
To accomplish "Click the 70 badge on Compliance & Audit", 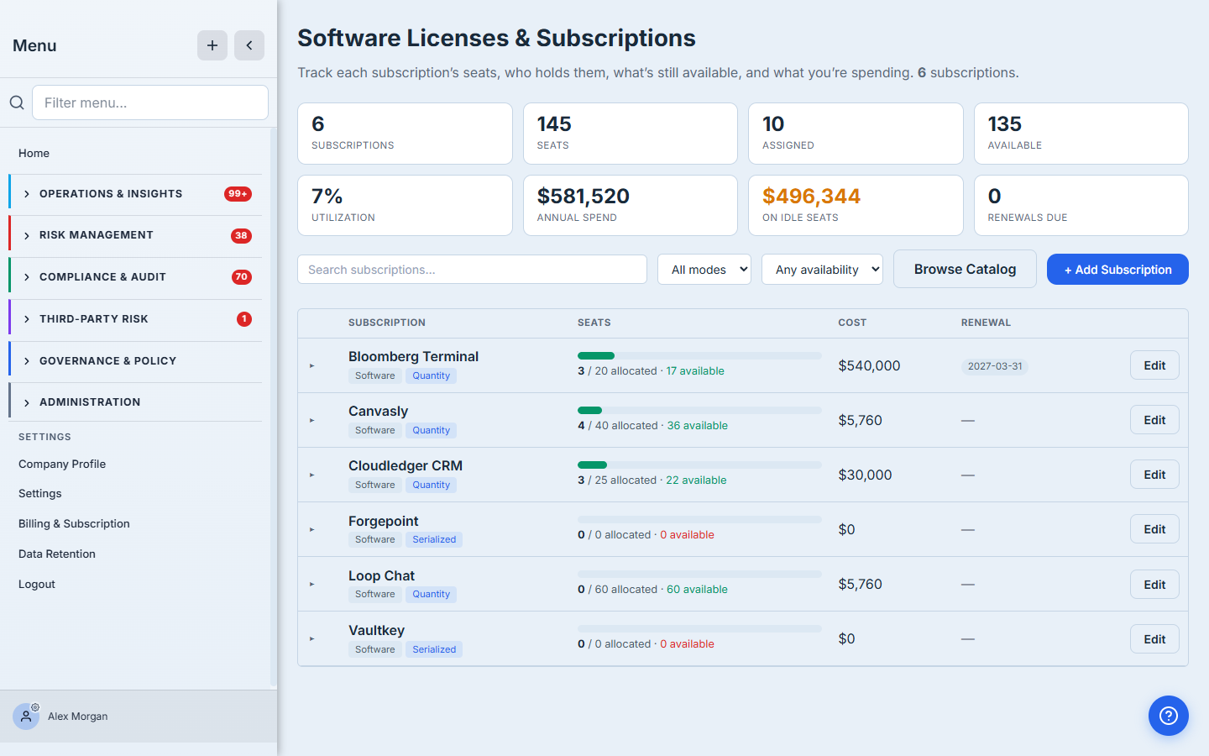I will (x=242, y=277).
